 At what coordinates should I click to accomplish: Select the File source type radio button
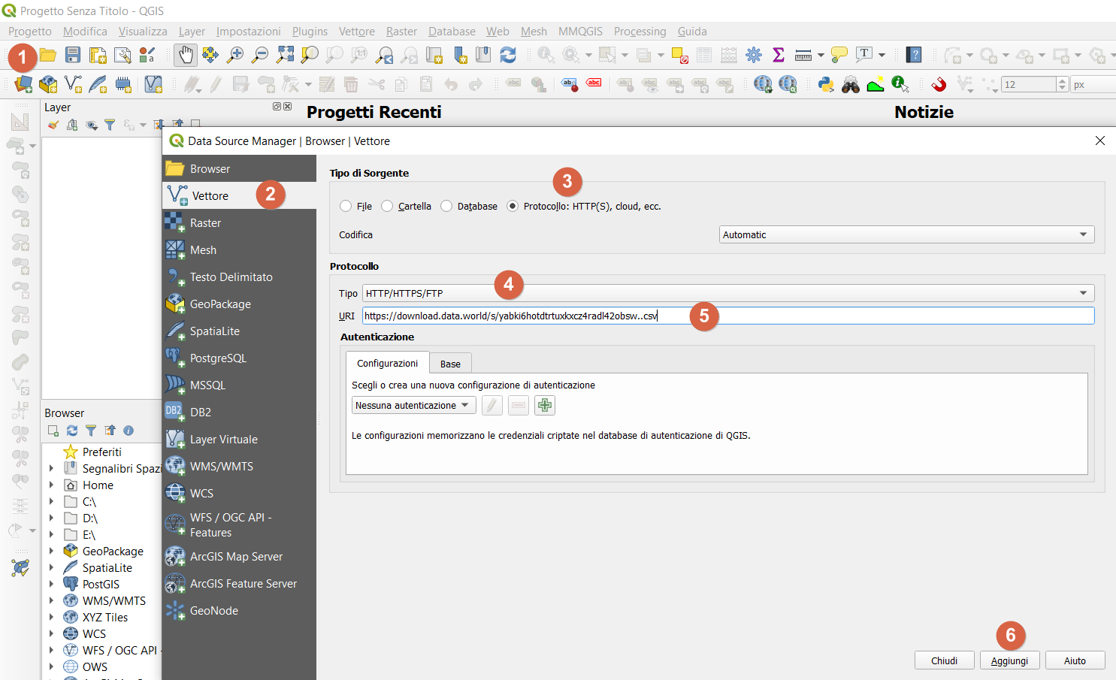coord(346,207)
